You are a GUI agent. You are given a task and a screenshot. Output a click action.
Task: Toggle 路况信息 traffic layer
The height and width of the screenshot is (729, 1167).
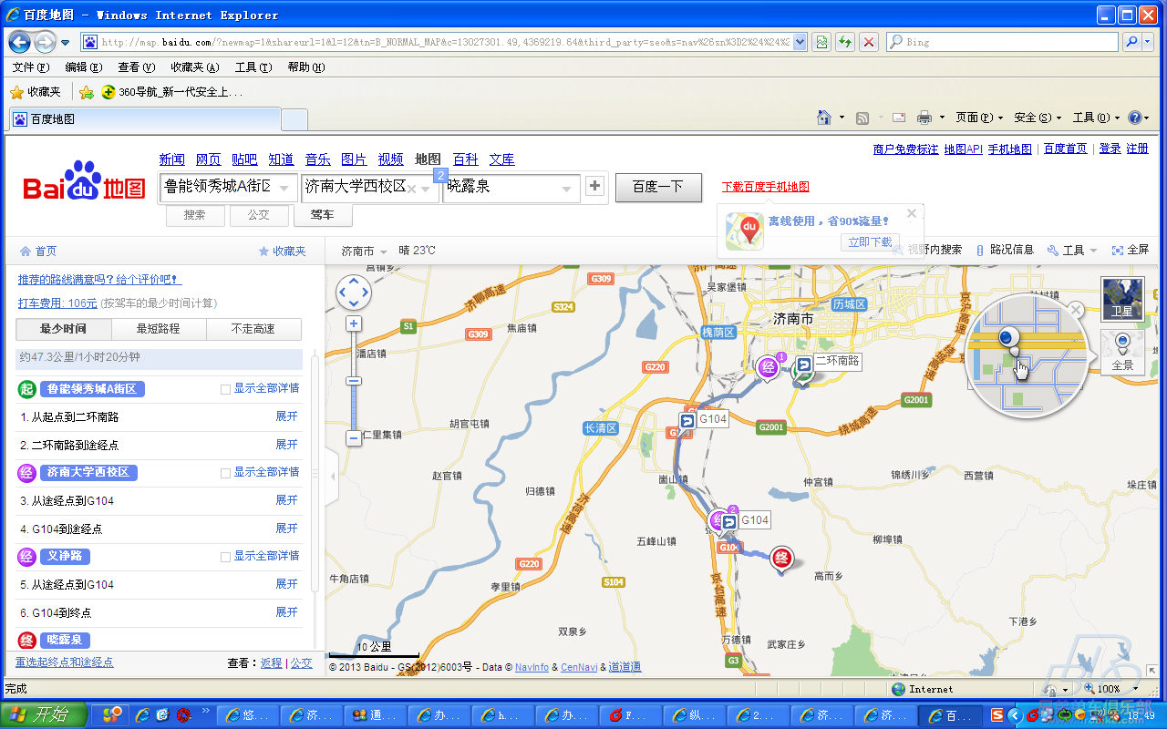[x=1005, y=250]
